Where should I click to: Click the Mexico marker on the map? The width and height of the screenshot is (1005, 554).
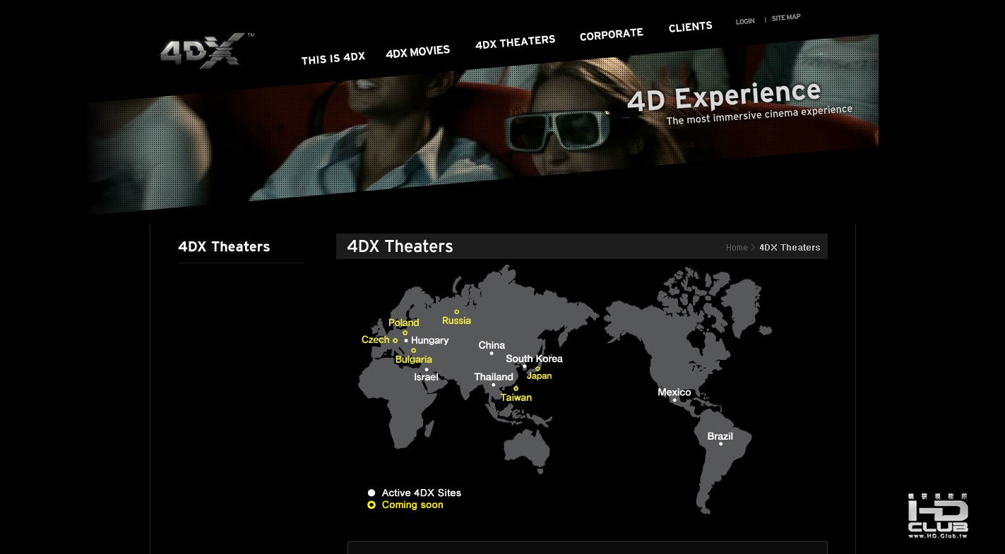(674, 400)
